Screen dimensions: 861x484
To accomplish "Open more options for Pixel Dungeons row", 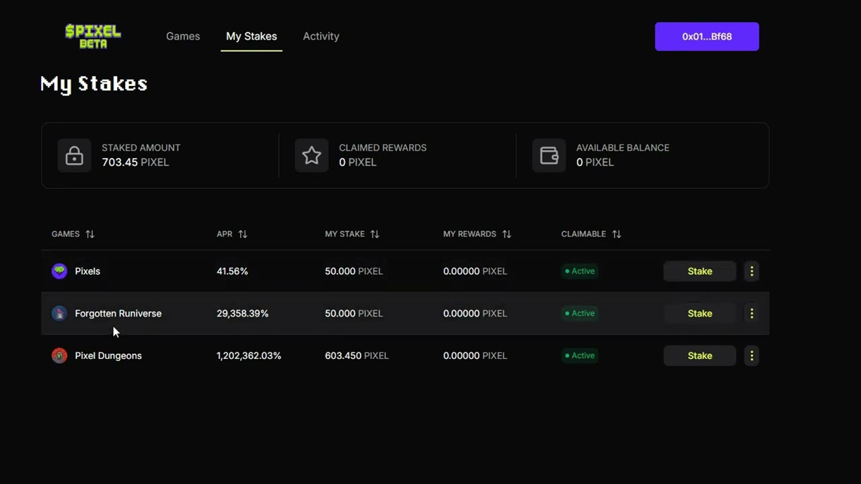I will (x=751, y=356).
